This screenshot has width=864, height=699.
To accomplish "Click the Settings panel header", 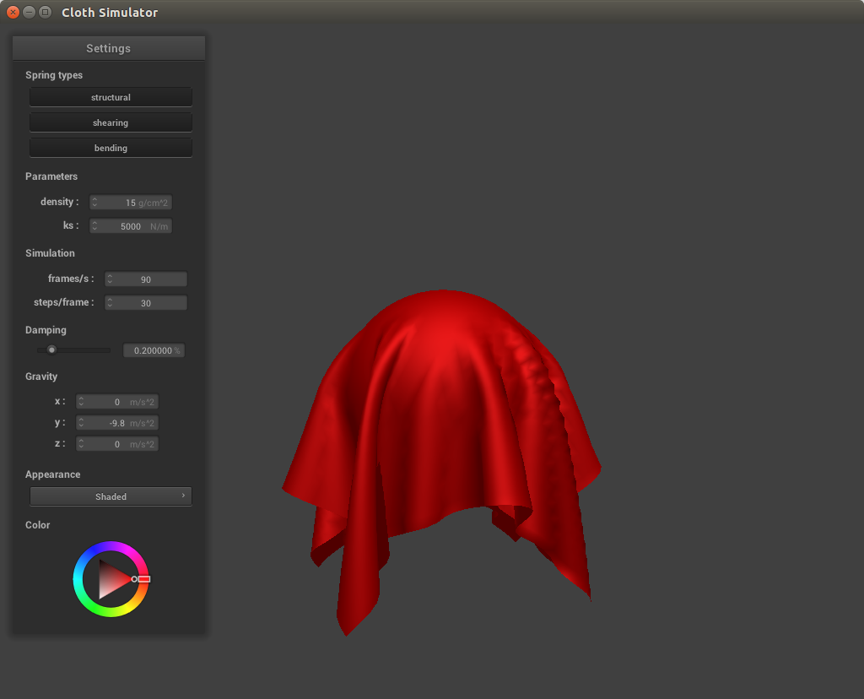I will point(108,48).
